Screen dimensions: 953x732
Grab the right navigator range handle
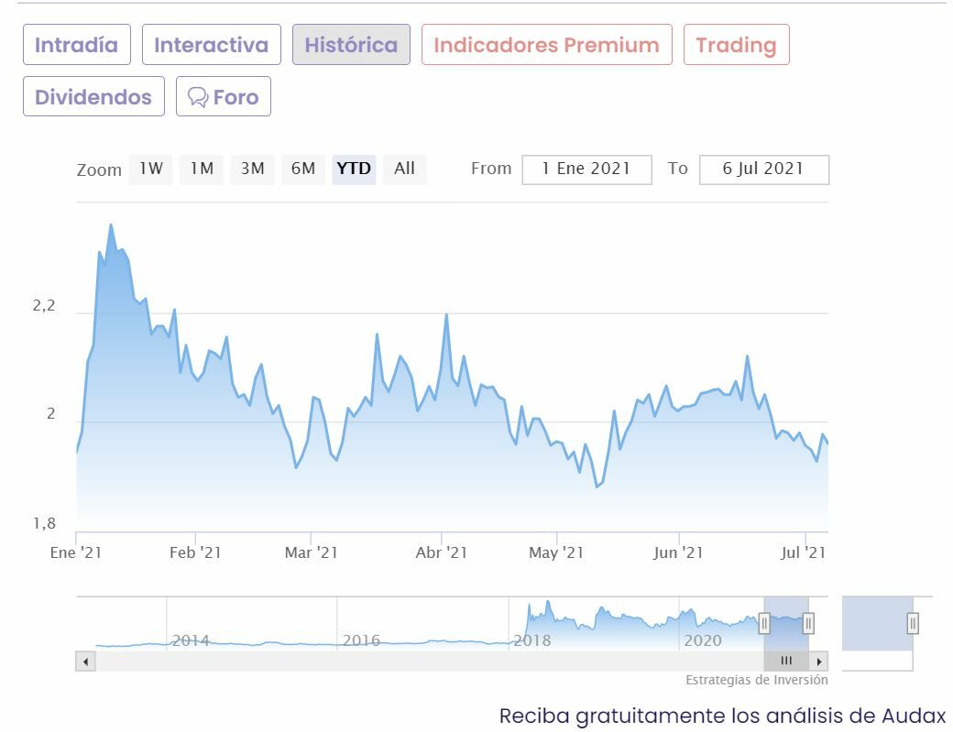[x=808, y=624]
